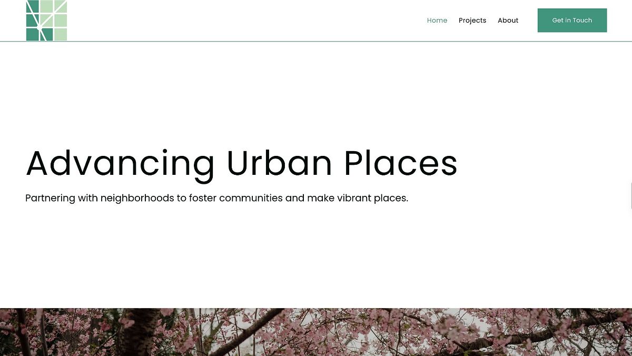This screenshot has height=356, width=632.
Task: Click the green grid site logo
Action: point(46,20)
